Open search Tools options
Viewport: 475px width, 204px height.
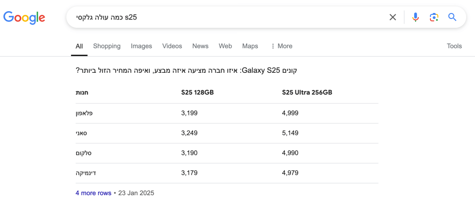coord(454,46)
